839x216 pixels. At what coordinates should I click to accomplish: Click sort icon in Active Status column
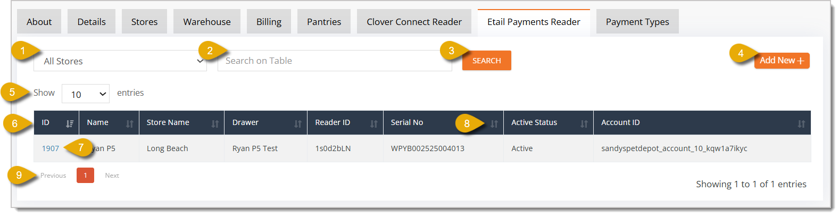[584, 123]
